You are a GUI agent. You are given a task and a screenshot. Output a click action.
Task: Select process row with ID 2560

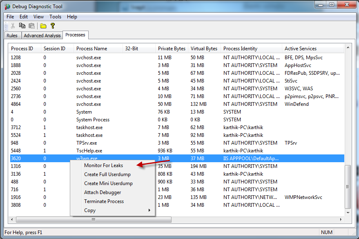(x=177, y=89)
